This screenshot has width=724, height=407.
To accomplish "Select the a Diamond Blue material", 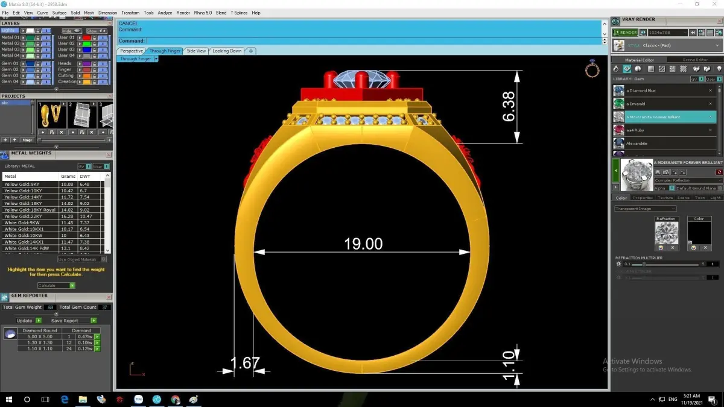I will click(x=664, y=90).
